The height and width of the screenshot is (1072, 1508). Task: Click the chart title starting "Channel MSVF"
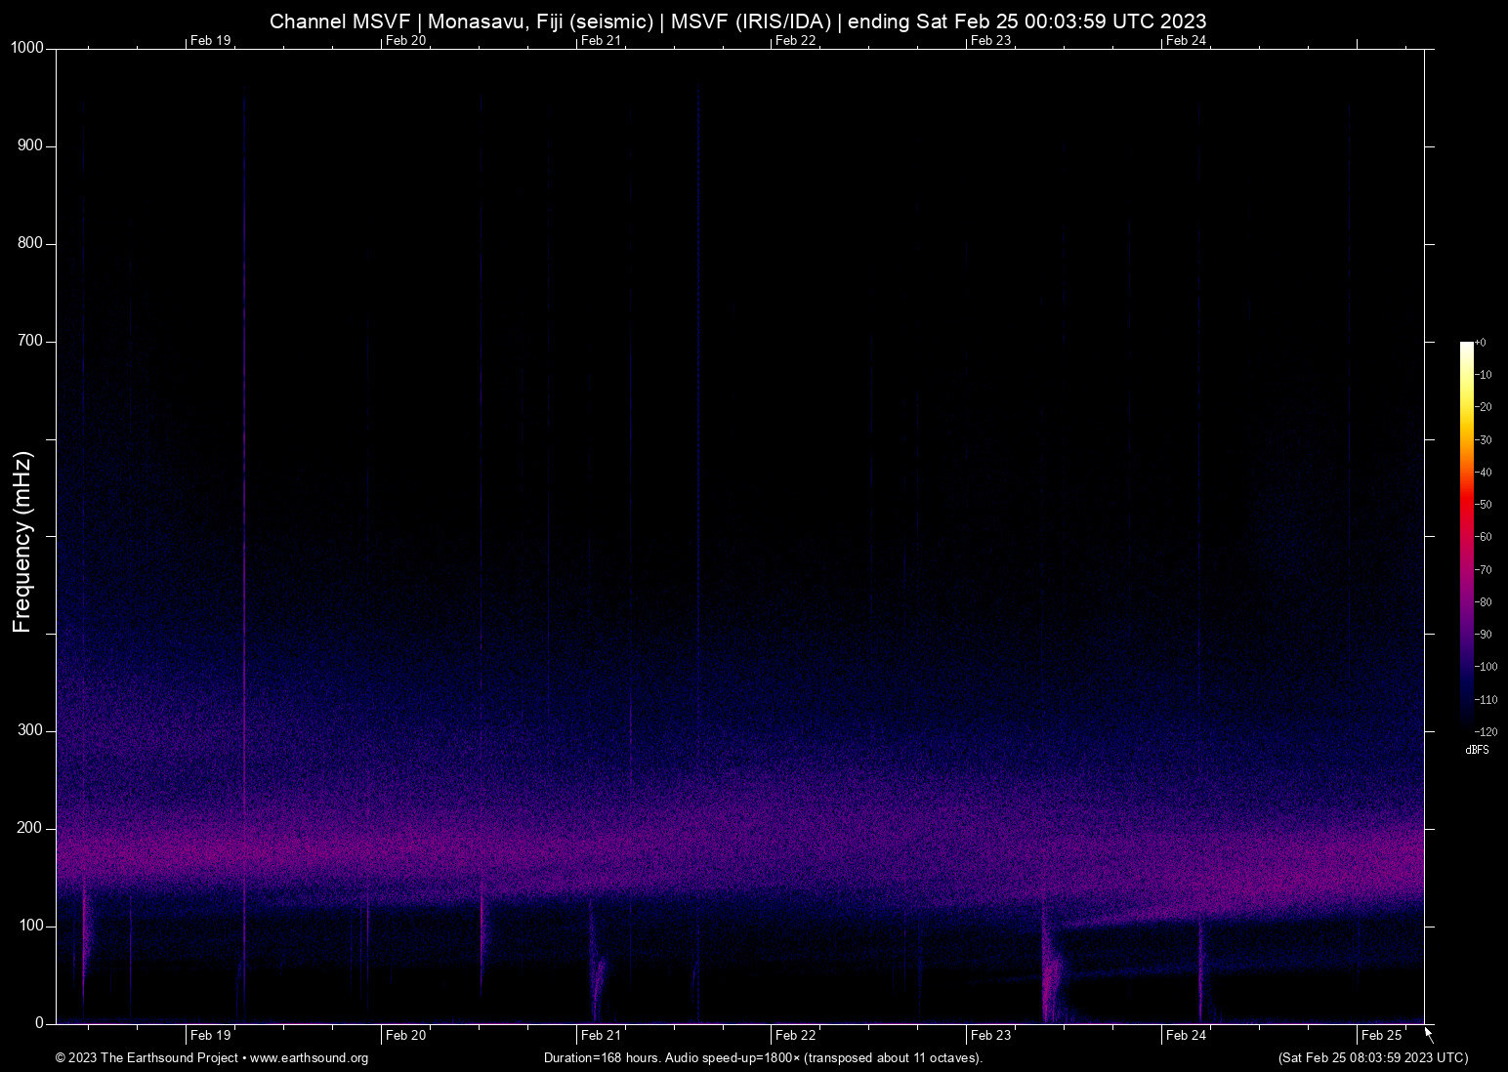point(737,21)
